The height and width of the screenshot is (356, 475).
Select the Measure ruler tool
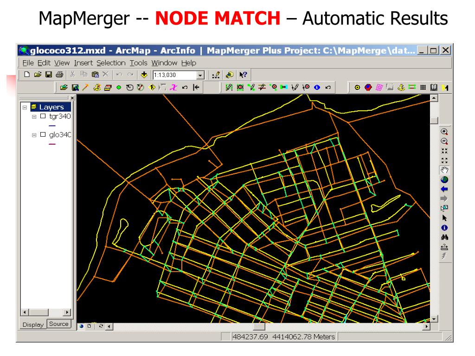444,247
